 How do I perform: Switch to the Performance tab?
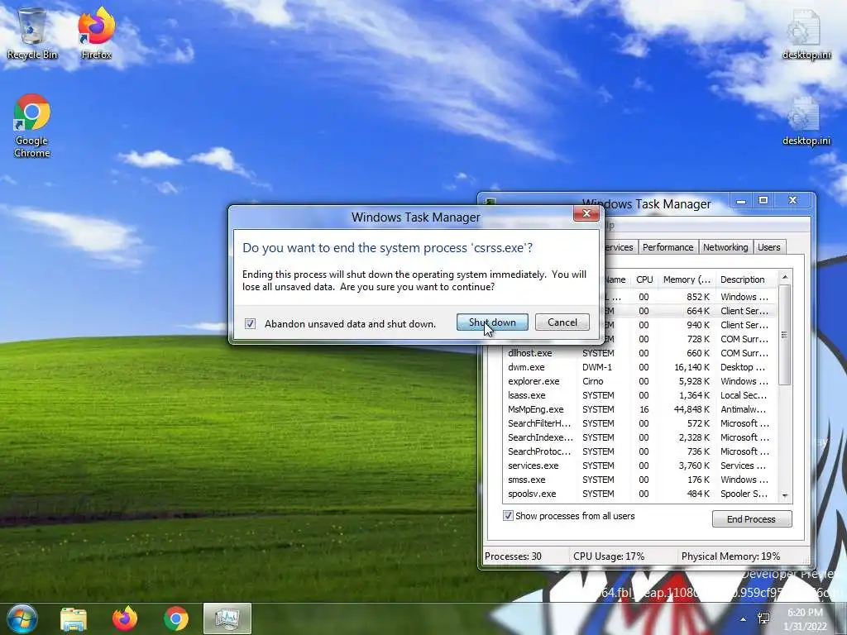668,246
